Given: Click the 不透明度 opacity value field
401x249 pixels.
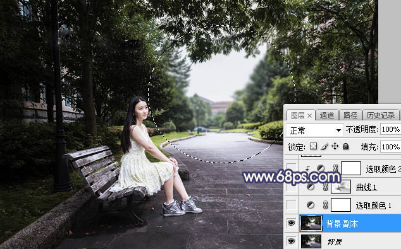Looking at the screenshot, I should [x=390, y=129].
